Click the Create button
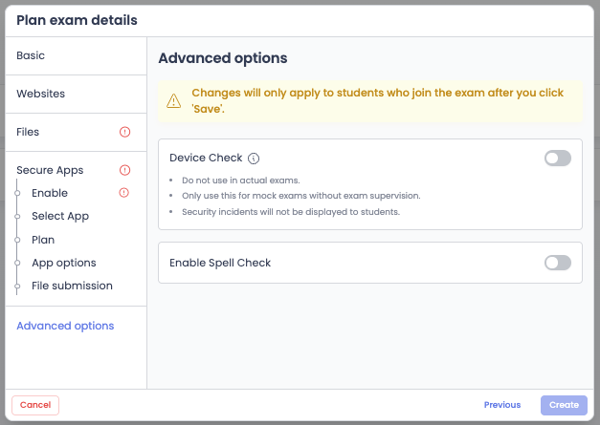This screenshot has width=600, height=425. tap(564, 405)
